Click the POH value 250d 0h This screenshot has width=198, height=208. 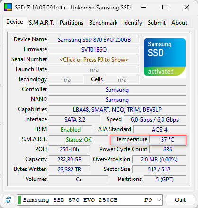69,150
